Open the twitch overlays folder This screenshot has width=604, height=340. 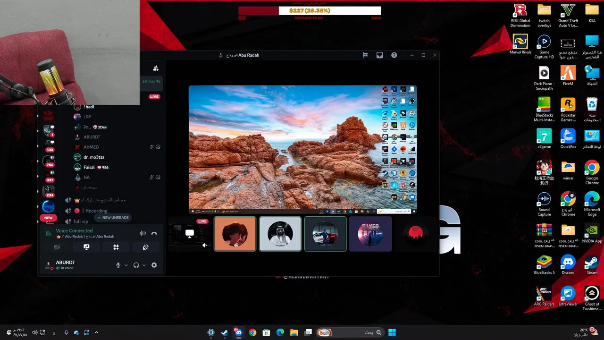point(544,16)
